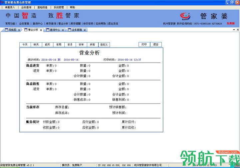Show statistics for 本年
Image resolution: width=240 pixels, height=168 pixels.
click(x=81, y=45)
